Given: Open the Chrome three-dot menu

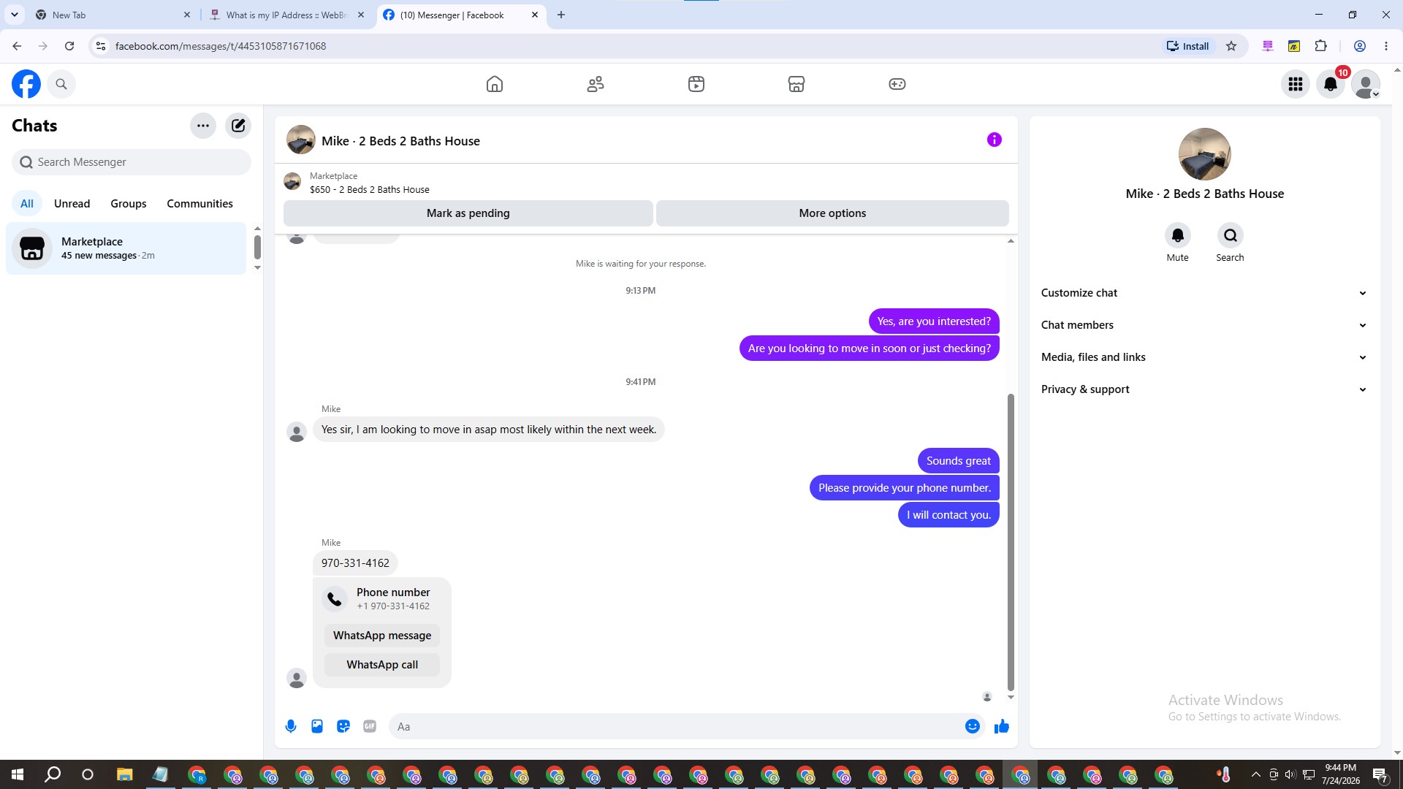Looking at the screenshot, I should click(1386, 46).
